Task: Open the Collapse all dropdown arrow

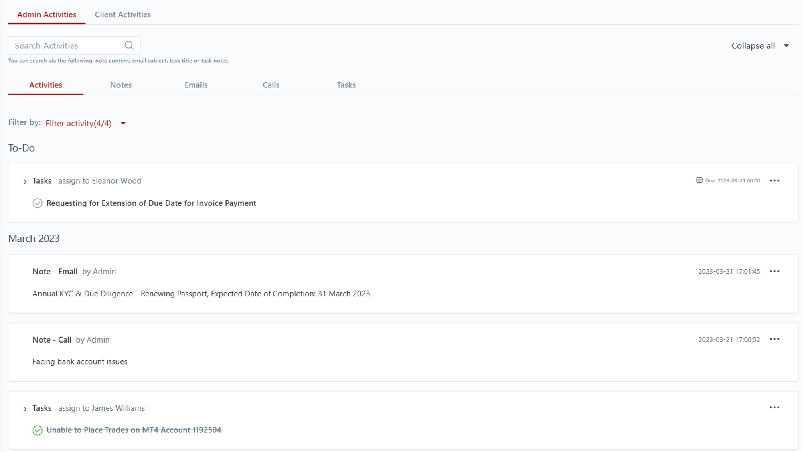Action: (786, 46)
